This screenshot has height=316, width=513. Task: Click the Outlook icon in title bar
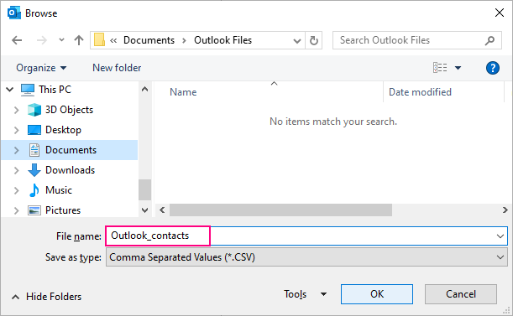[14, 13]
